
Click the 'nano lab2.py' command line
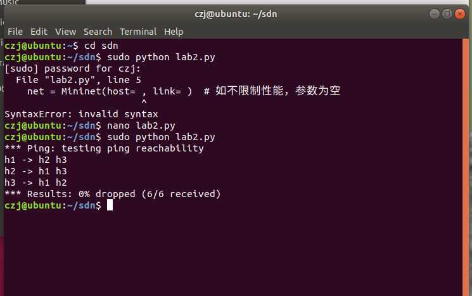pyautogui.click(x=90, y=125)
